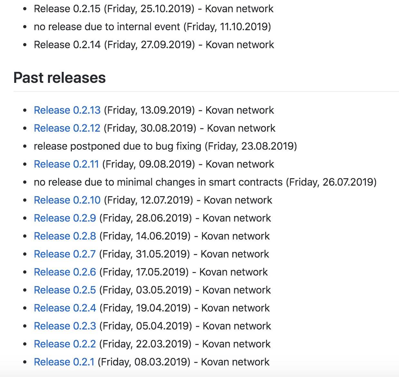
Task: Open the Release 0.2.5 link
Action: pos(65,290)
